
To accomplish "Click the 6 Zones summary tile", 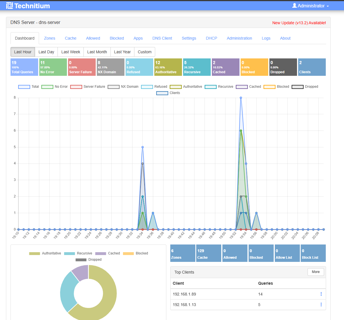I will pos(183,253).
